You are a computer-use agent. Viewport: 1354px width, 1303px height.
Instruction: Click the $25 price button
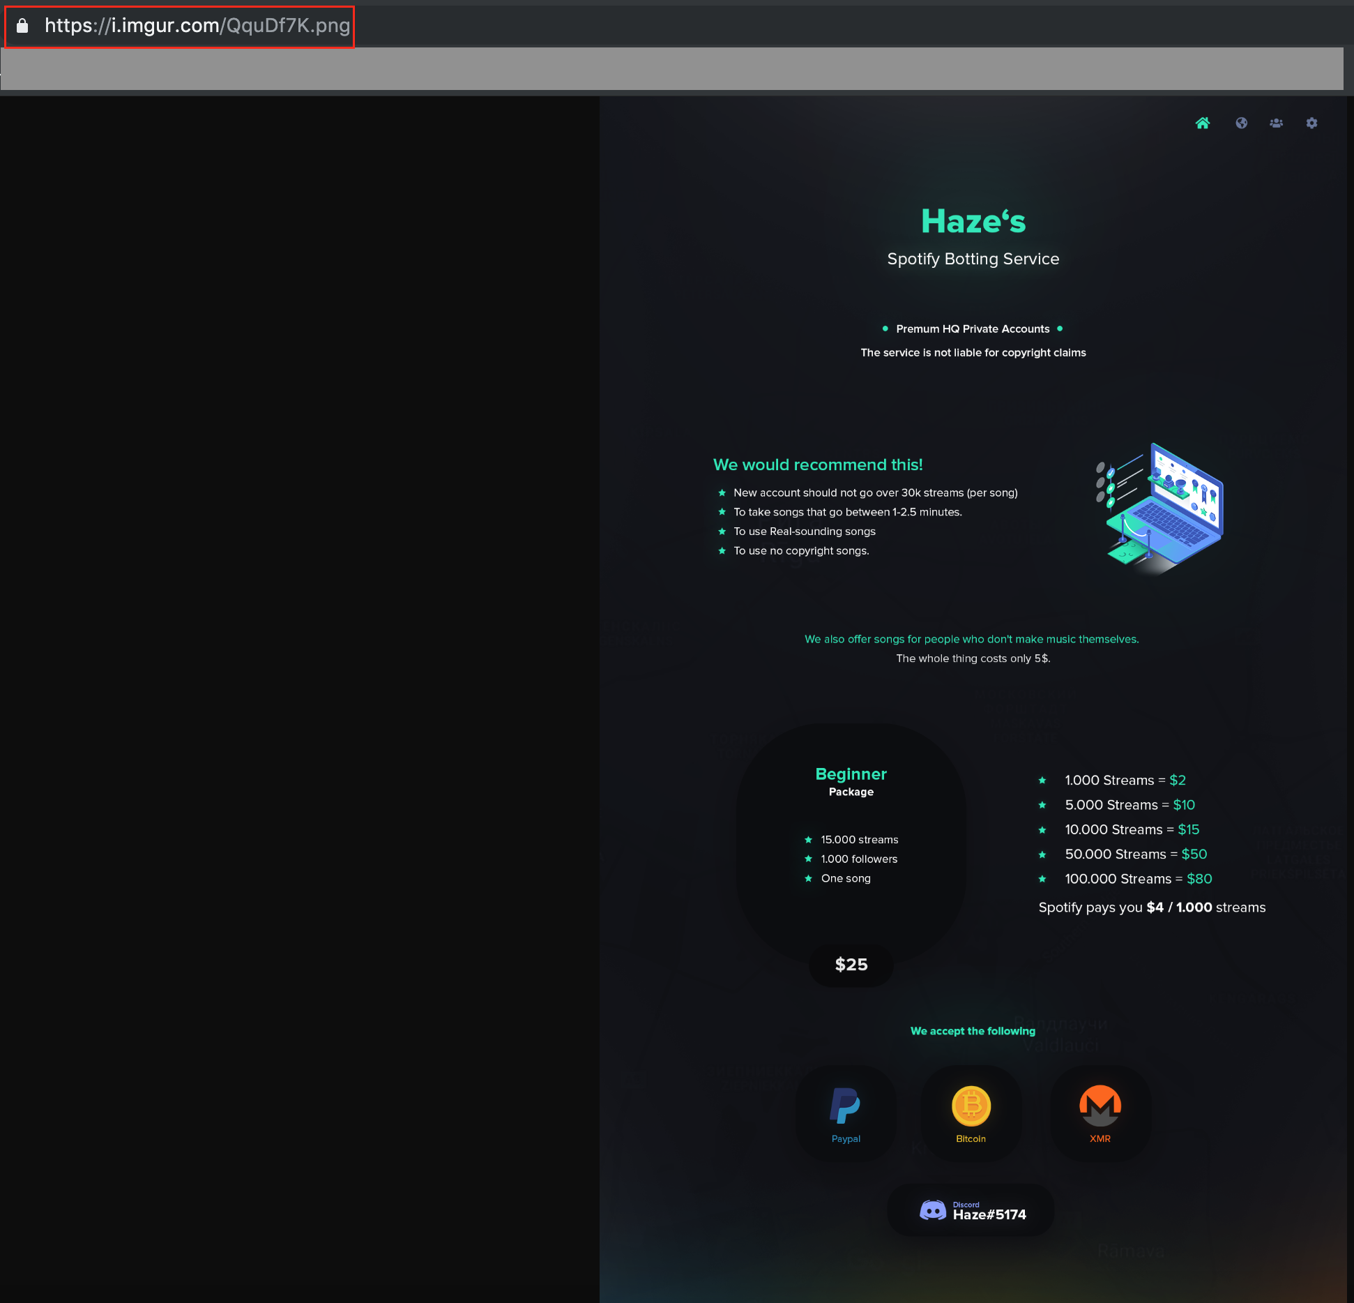(851, 965)
